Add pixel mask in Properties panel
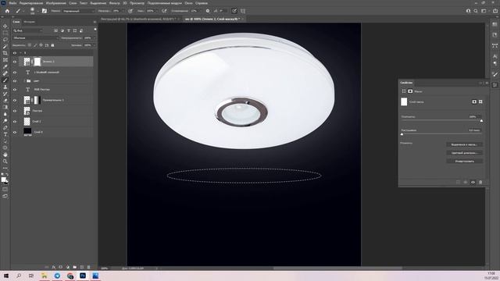The image size is (500, 281). (x=474, y=101)
